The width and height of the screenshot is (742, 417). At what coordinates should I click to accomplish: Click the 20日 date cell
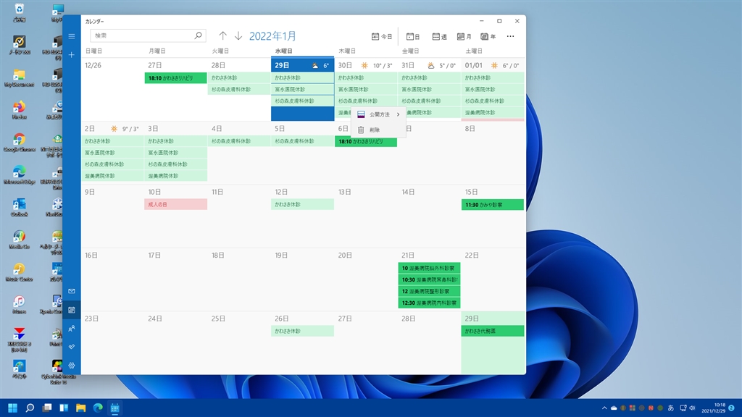coord(366,279)
